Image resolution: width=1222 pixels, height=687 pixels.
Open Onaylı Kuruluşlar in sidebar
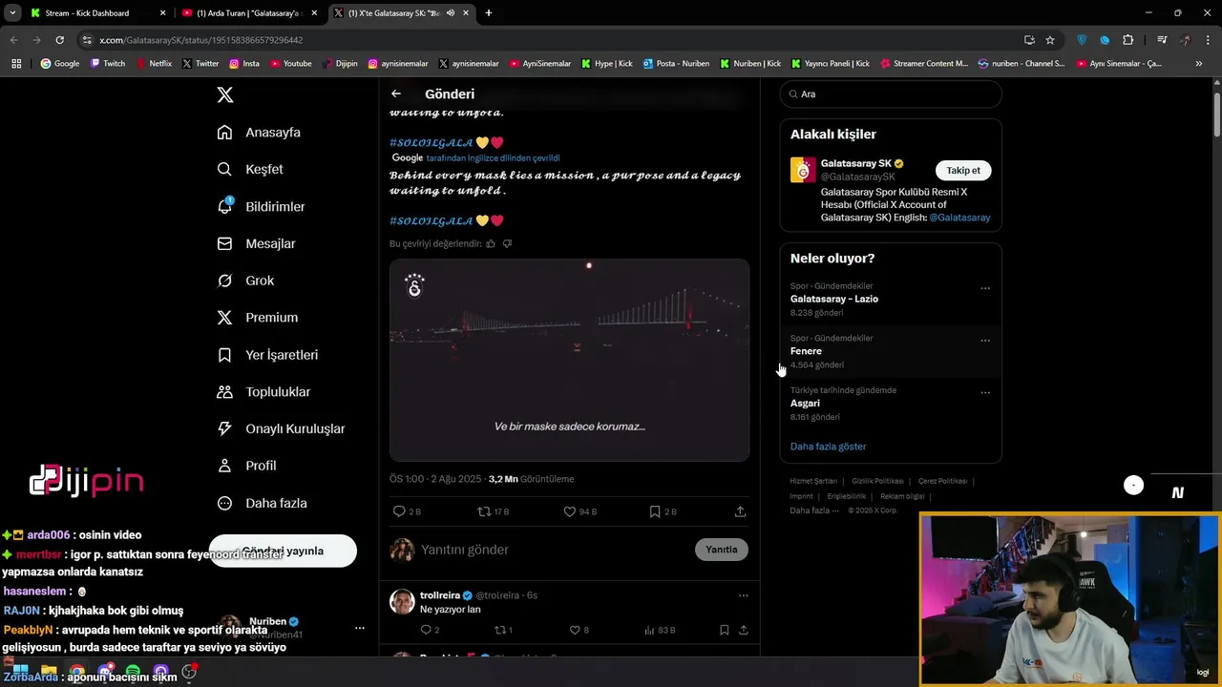pos(281,429)
